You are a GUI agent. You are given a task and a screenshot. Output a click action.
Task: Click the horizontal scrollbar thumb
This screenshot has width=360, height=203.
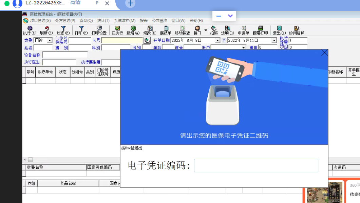30,160
